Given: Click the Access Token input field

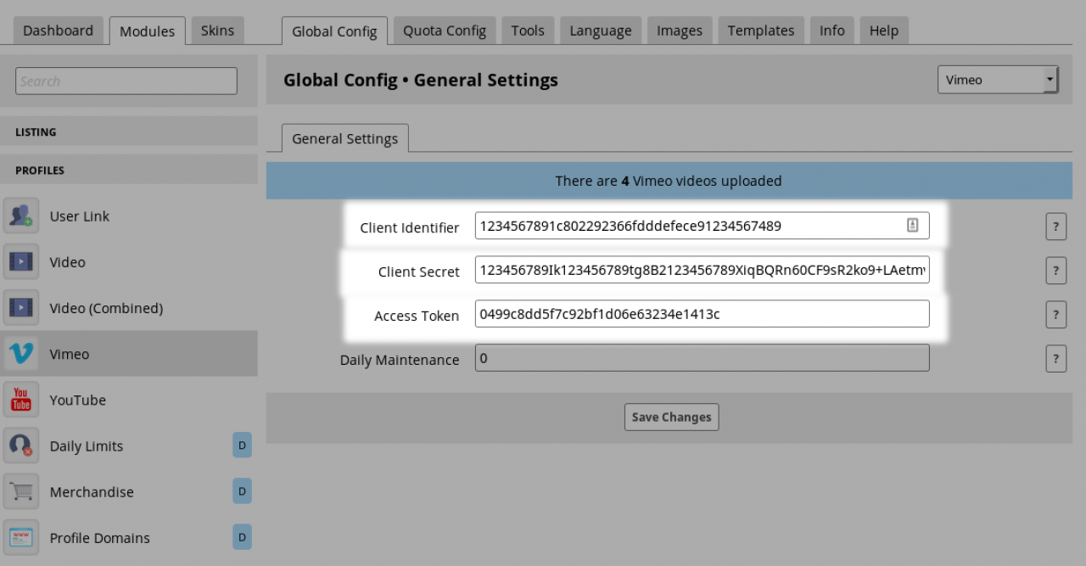Looking at the screenshot, I should (x=702, y=314).
